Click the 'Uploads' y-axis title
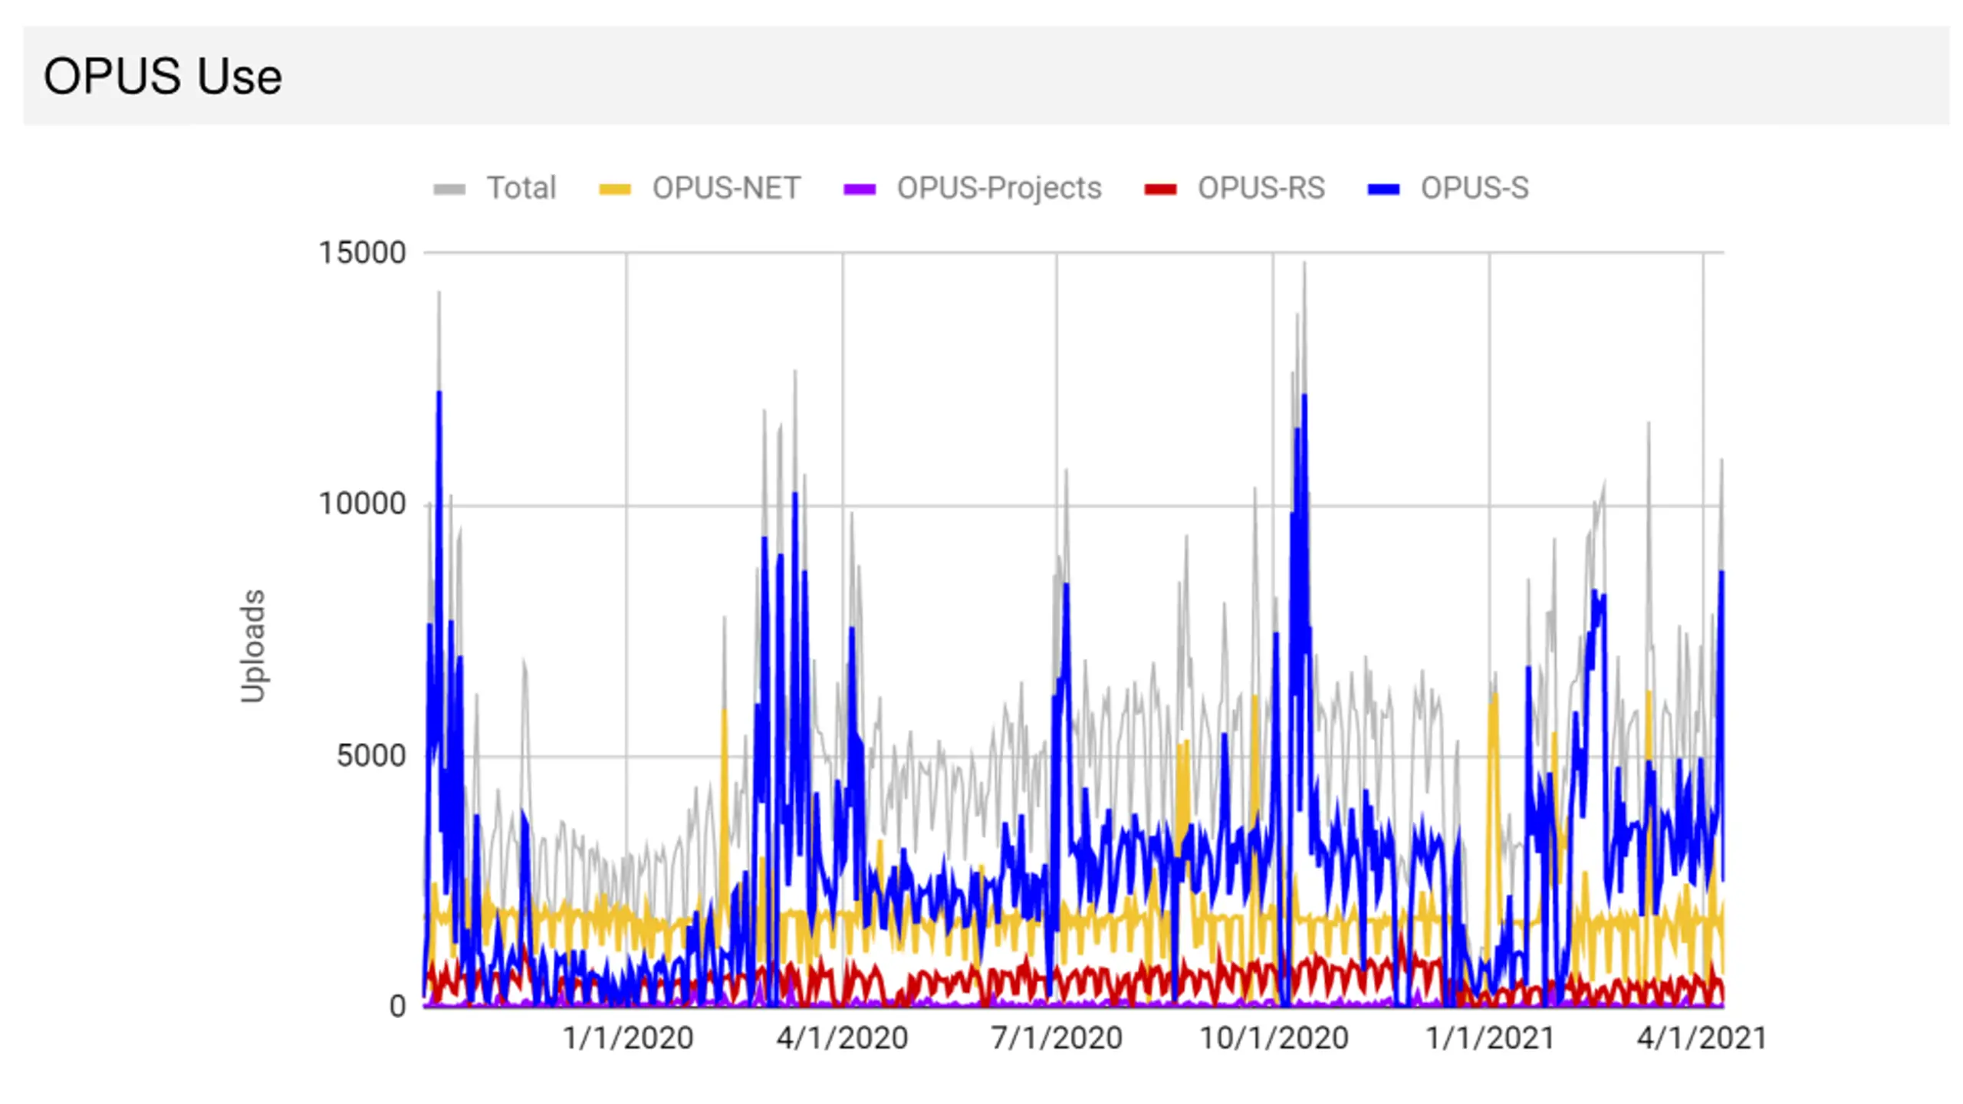Viewport: 1963px width, 1104px height. click(252, 646)
